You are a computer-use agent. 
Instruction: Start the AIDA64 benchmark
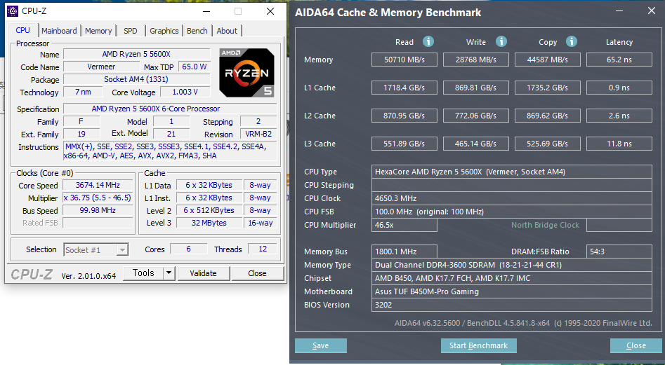click(478, 345)
